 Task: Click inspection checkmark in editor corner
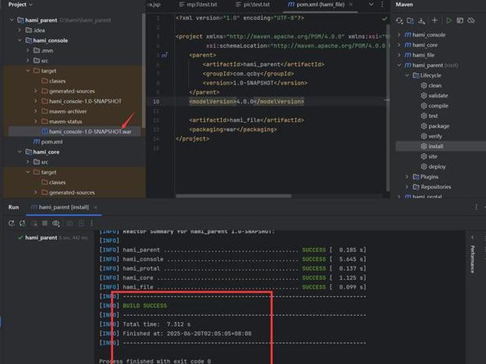tap(385, 19)
